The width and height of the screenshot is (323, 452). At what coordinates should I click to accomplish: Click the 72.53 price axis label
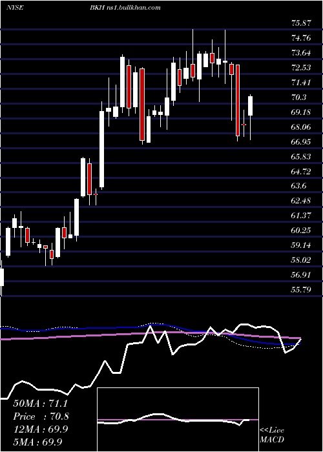pyautogui.click(x=302, y=67)
